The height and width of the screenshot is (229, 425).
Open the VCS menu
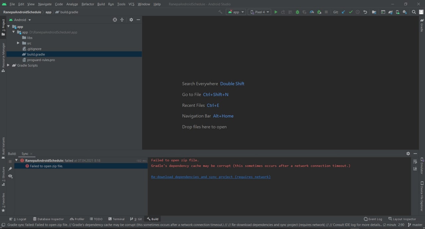click(x=131, y=4)
